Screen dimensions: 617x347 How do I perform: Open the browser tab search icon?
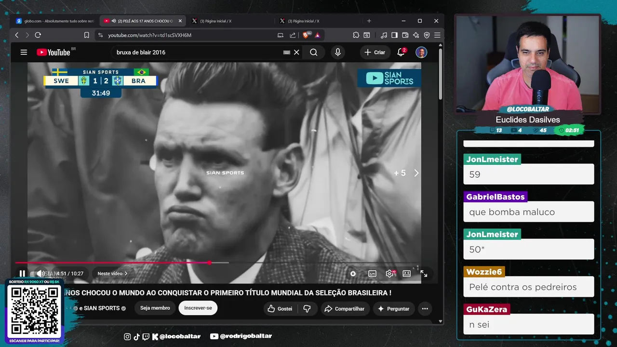click(367, 35)
